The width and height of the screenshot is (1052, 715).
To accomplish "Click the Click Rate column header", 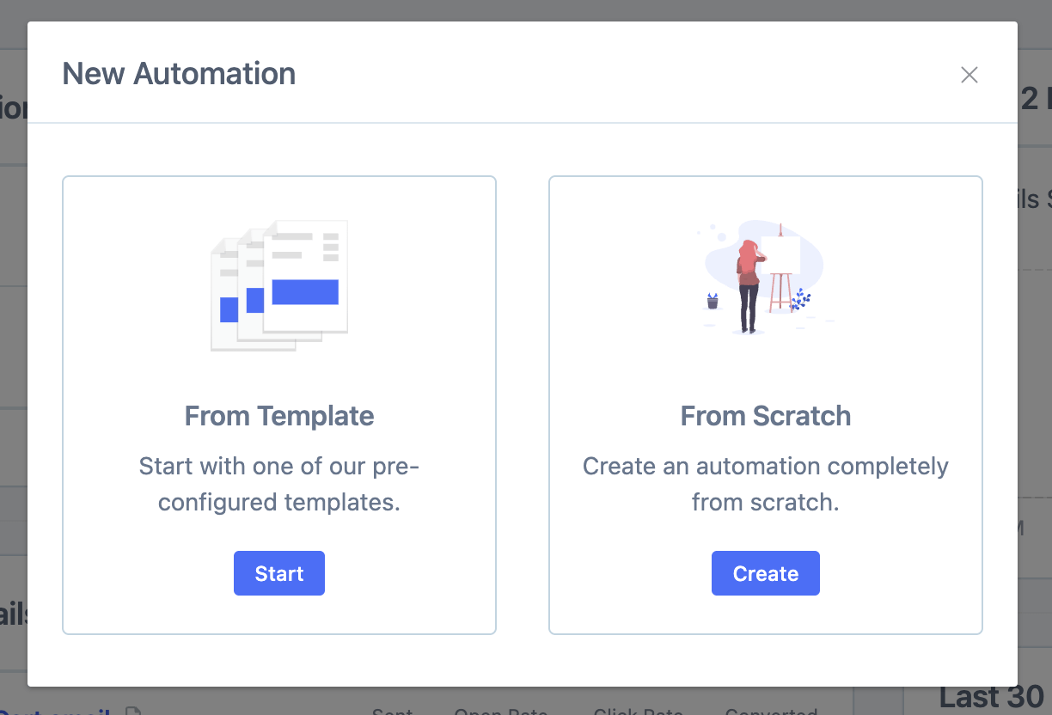I will [x=638, y=712].
